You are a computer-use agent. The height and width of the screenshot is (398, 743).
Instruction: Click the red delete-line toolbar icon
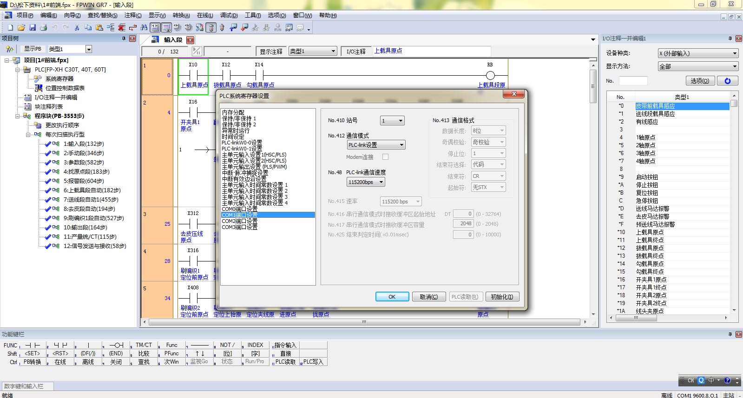pos(122,28)
